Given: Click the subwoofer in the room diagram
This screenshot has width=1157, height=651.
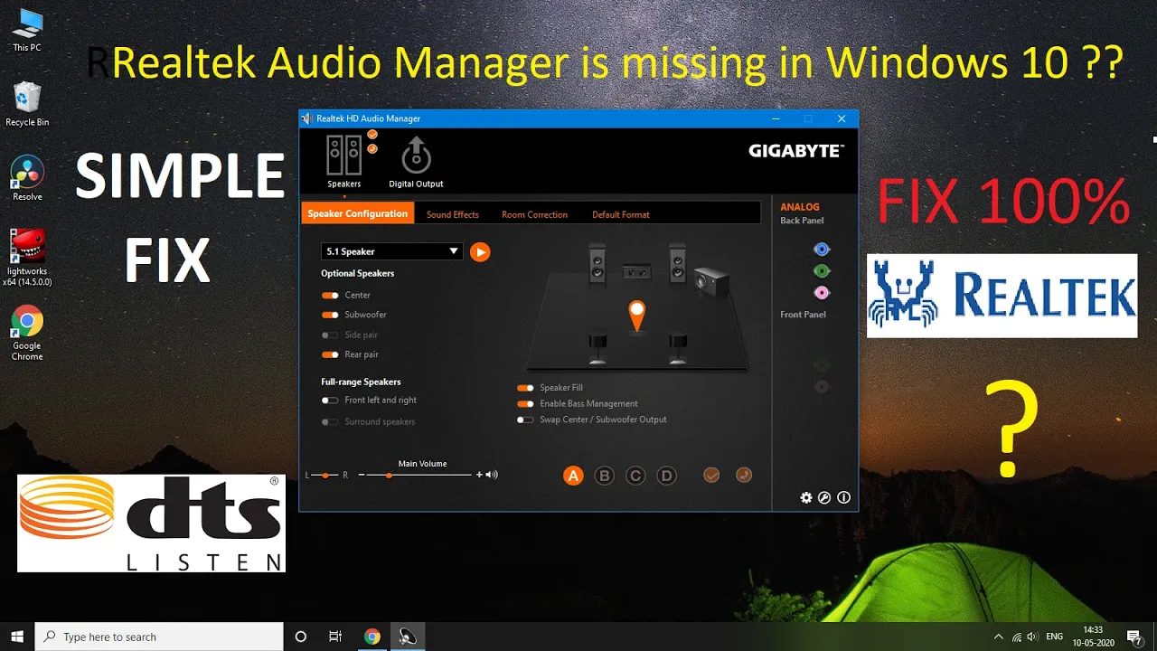Looking at the screenshot, I should point(712,281).
